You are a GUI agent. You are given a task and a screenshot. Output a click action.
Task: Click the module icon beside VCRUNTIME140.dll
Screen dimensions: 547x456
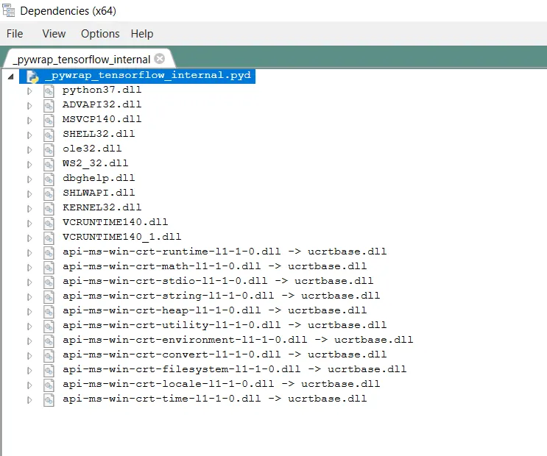[x=49, y=223]
